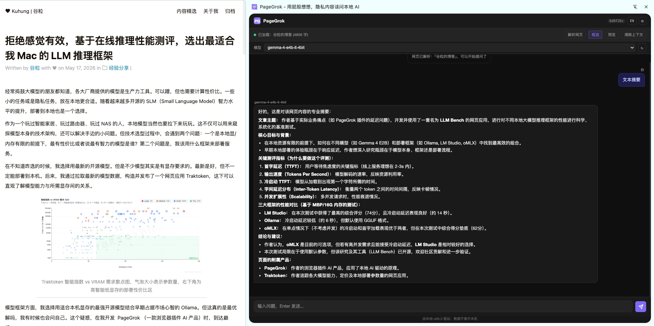Click the 解析网页 button

(575, 35)
